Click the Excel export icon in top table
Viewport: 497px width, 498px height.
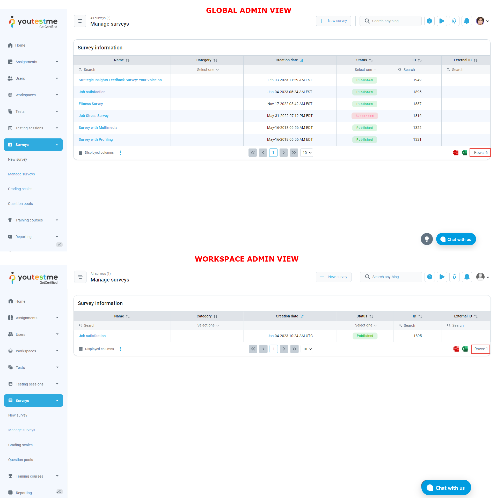(x=465, y=153)
